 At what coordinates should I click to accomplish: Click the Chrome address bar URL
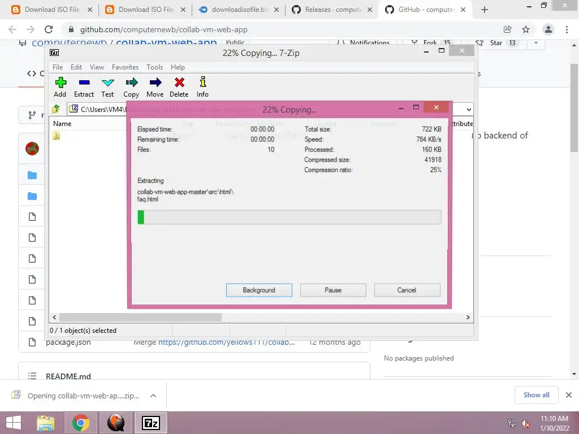[x=163, y=29]
